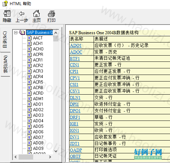Select ADO9 in the contents tree
The width and height of the screenshot is (170, 163).
point(38,148)
